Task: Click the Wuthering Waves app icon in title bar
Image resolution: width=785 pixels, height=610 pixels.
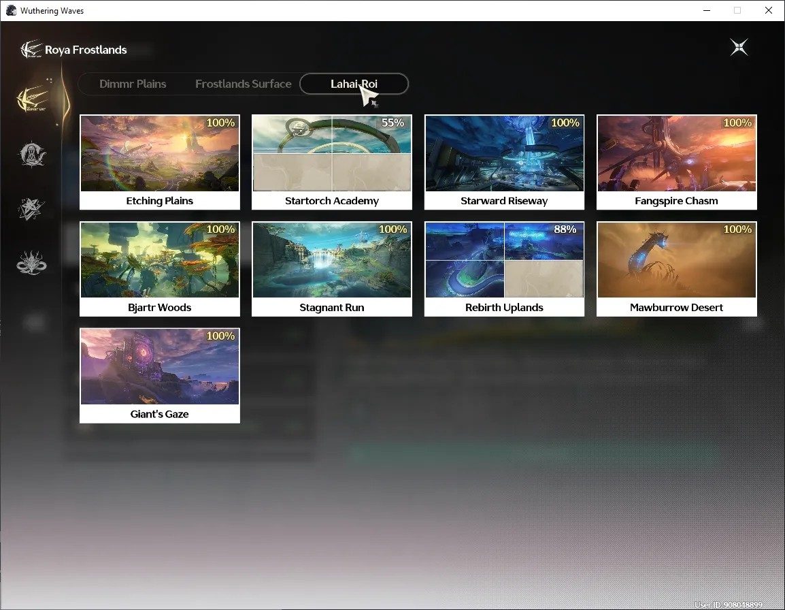Action: tap(11, 10)
